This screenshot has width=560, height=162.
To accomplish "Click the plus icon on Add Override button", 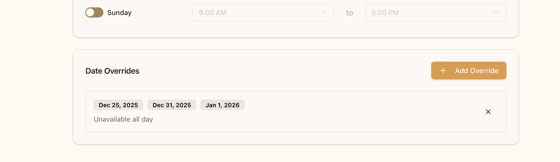I will point(443,70).
